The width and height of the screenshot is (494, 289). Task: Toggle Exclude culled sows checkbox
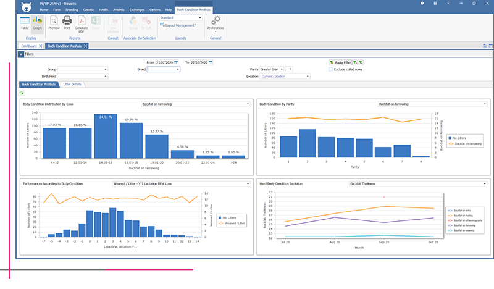pos(330,69)
